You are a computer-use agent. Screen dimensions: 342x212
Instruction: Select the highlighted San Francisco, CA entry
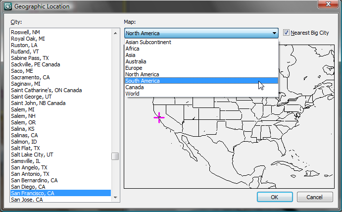61,193
